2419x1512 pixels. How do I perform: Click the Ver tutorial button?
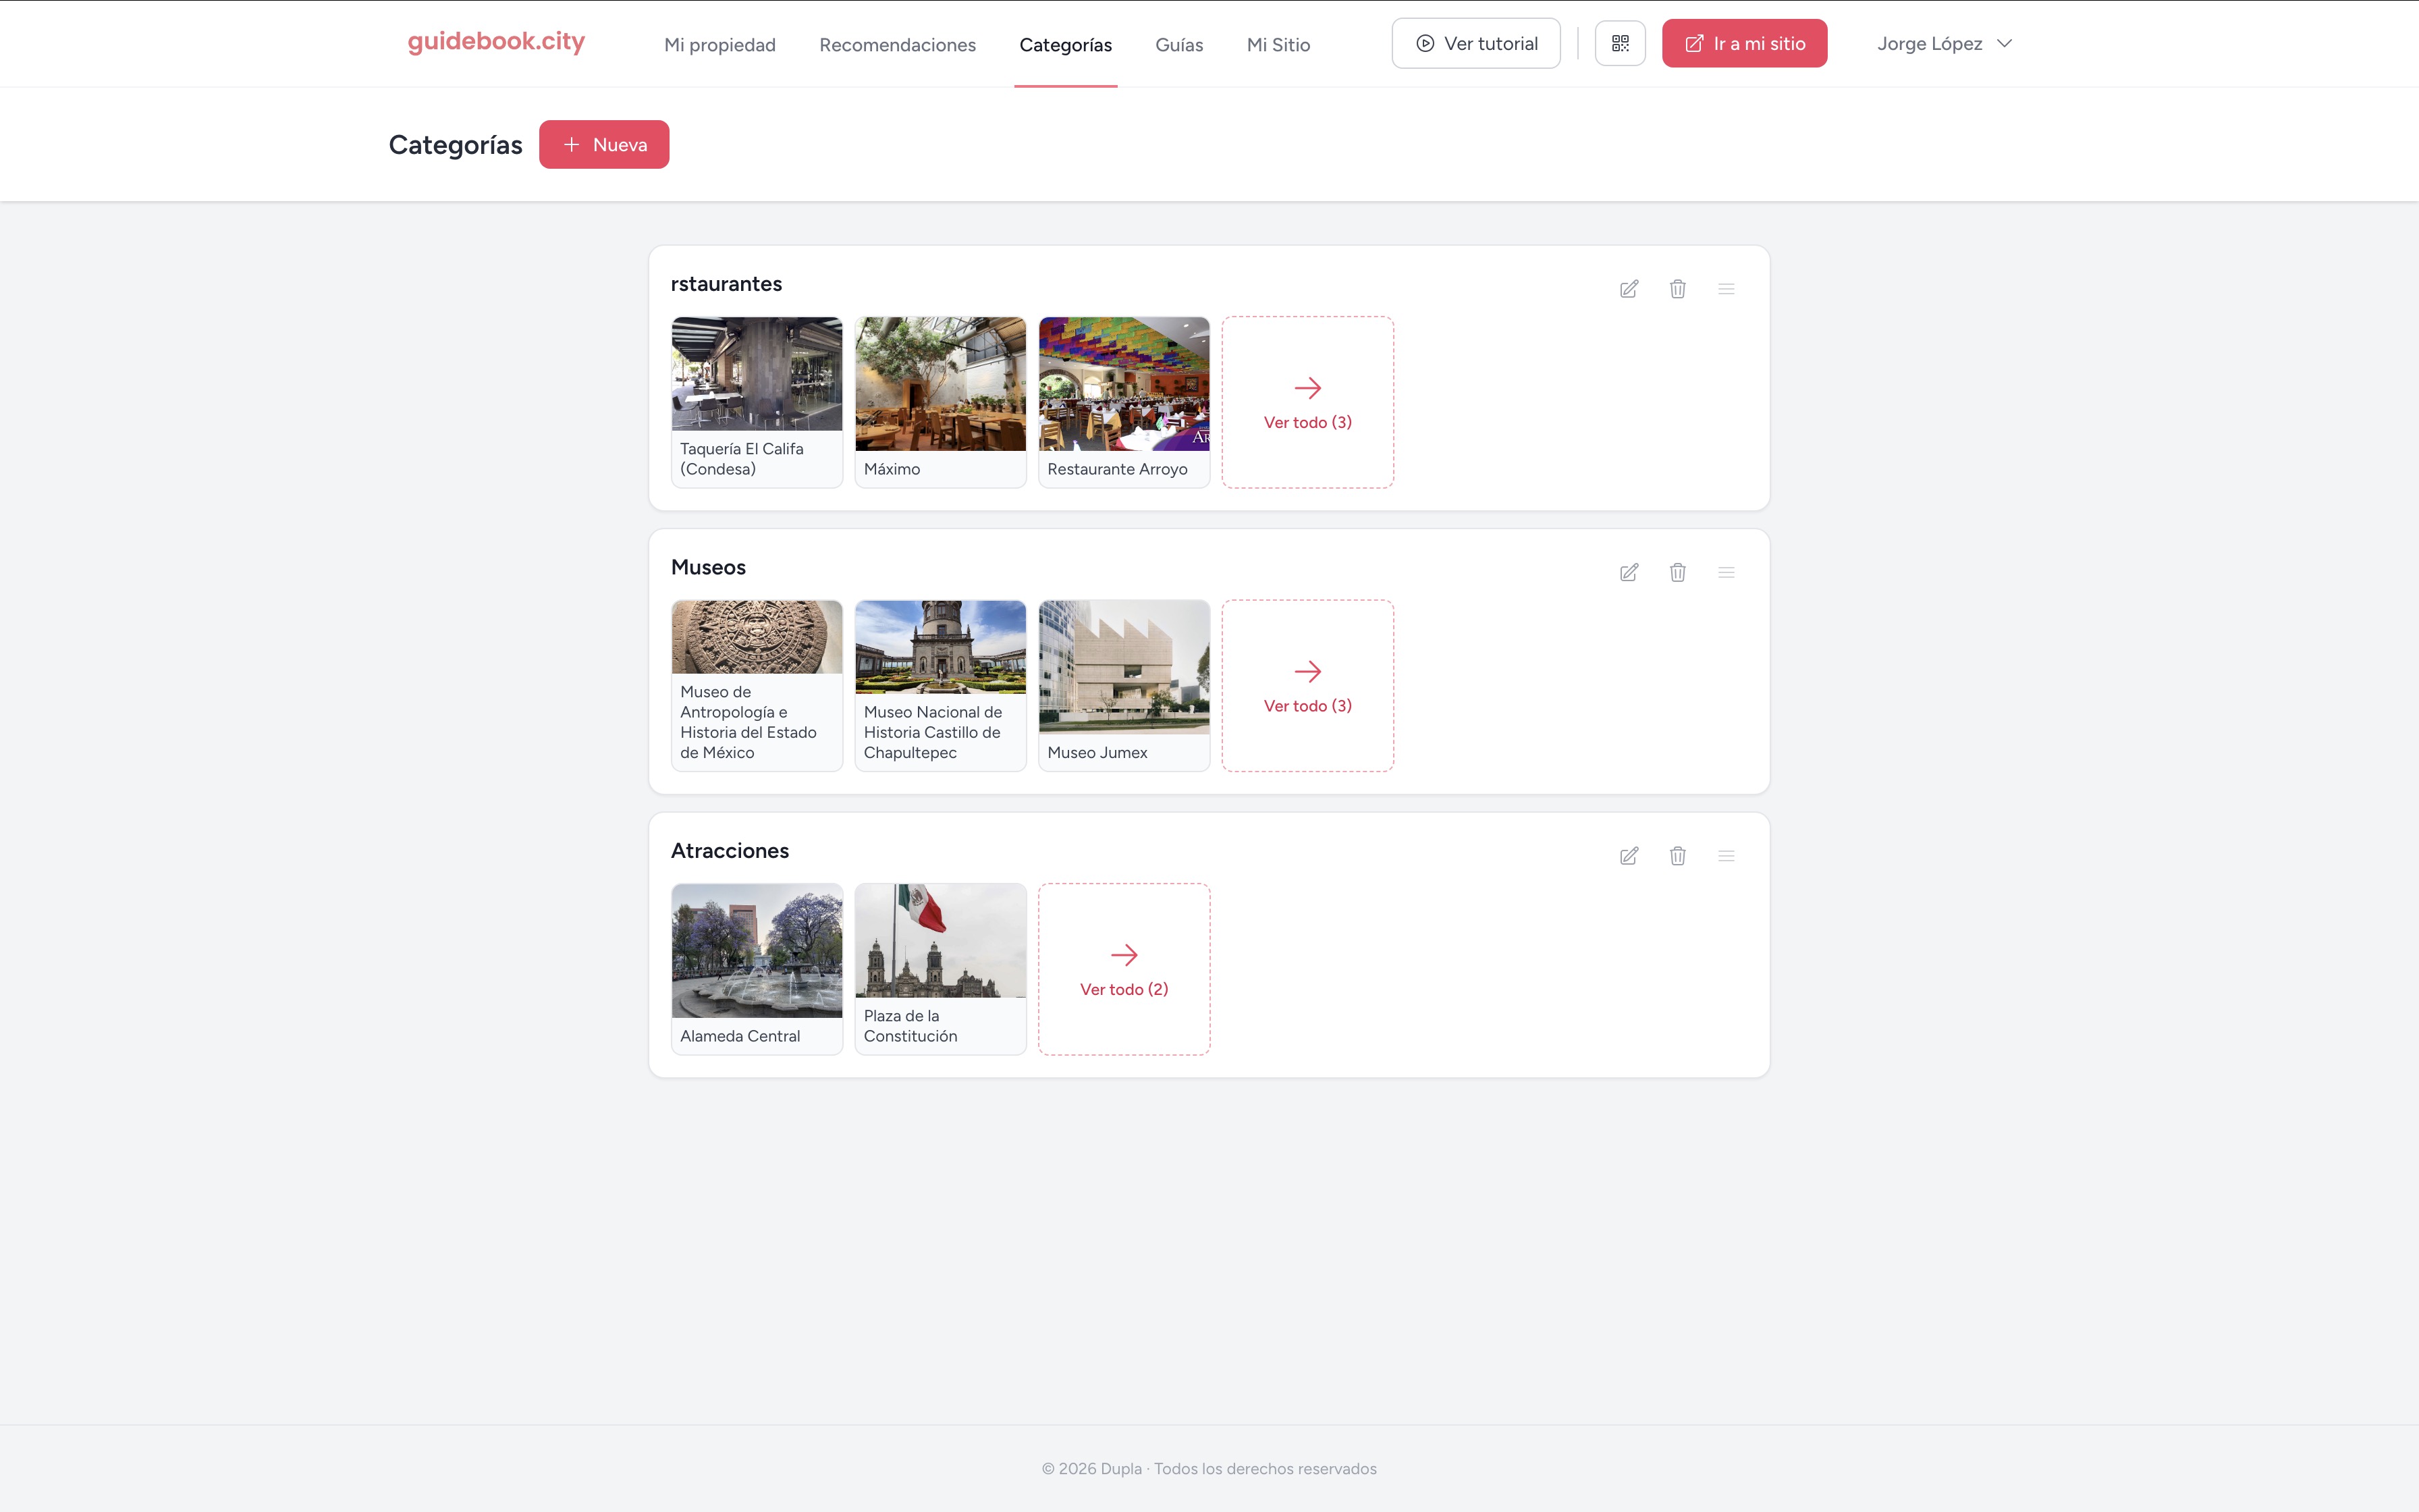[1476, 43]
